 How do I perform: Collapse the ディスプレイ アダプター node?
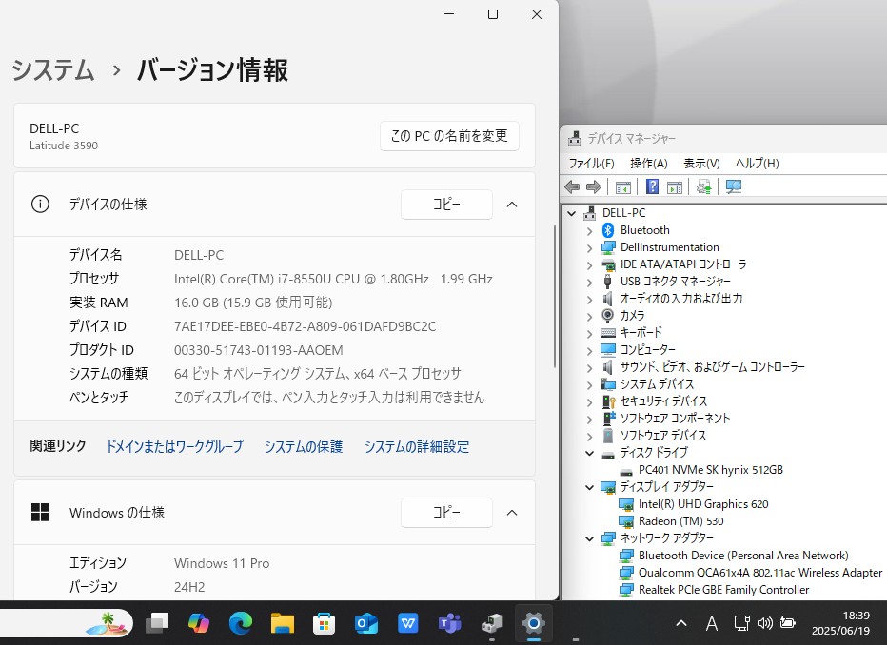point(589,487)
